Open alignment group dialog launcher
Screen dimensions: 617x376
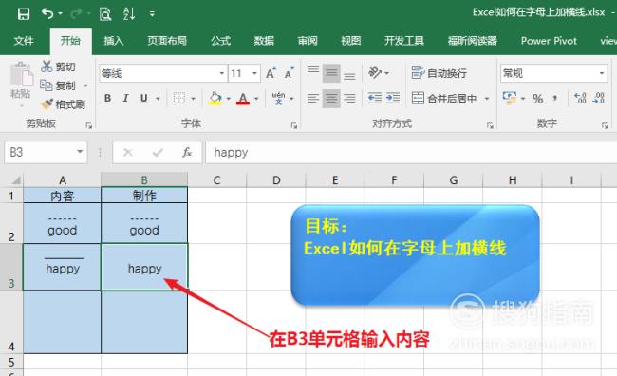490,125
